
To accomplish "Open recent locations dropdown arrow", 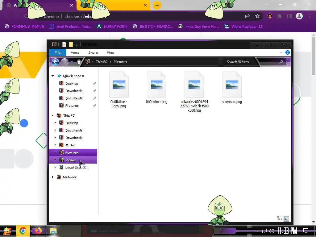I will point(72,62).
